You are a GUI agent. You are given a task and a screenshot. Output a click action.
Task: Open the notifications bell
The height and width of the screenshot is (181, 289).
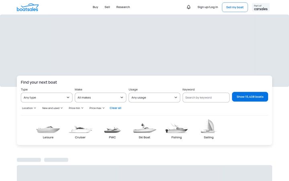(x=189, y=7)
